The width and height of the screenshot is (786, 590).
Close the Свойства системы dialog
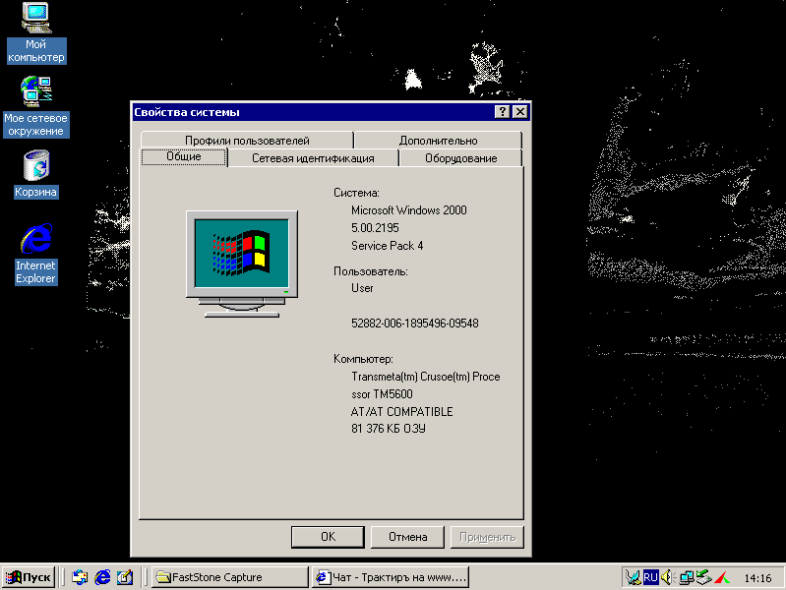pos(520,112)
